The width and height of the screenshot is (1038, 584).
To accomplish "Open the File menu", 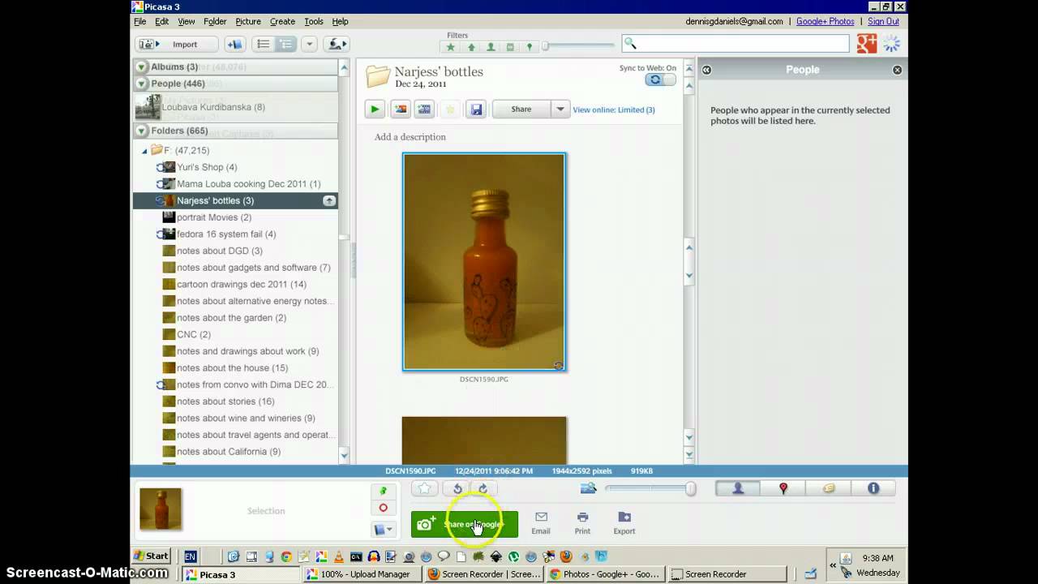I will (x=140, y=22).
